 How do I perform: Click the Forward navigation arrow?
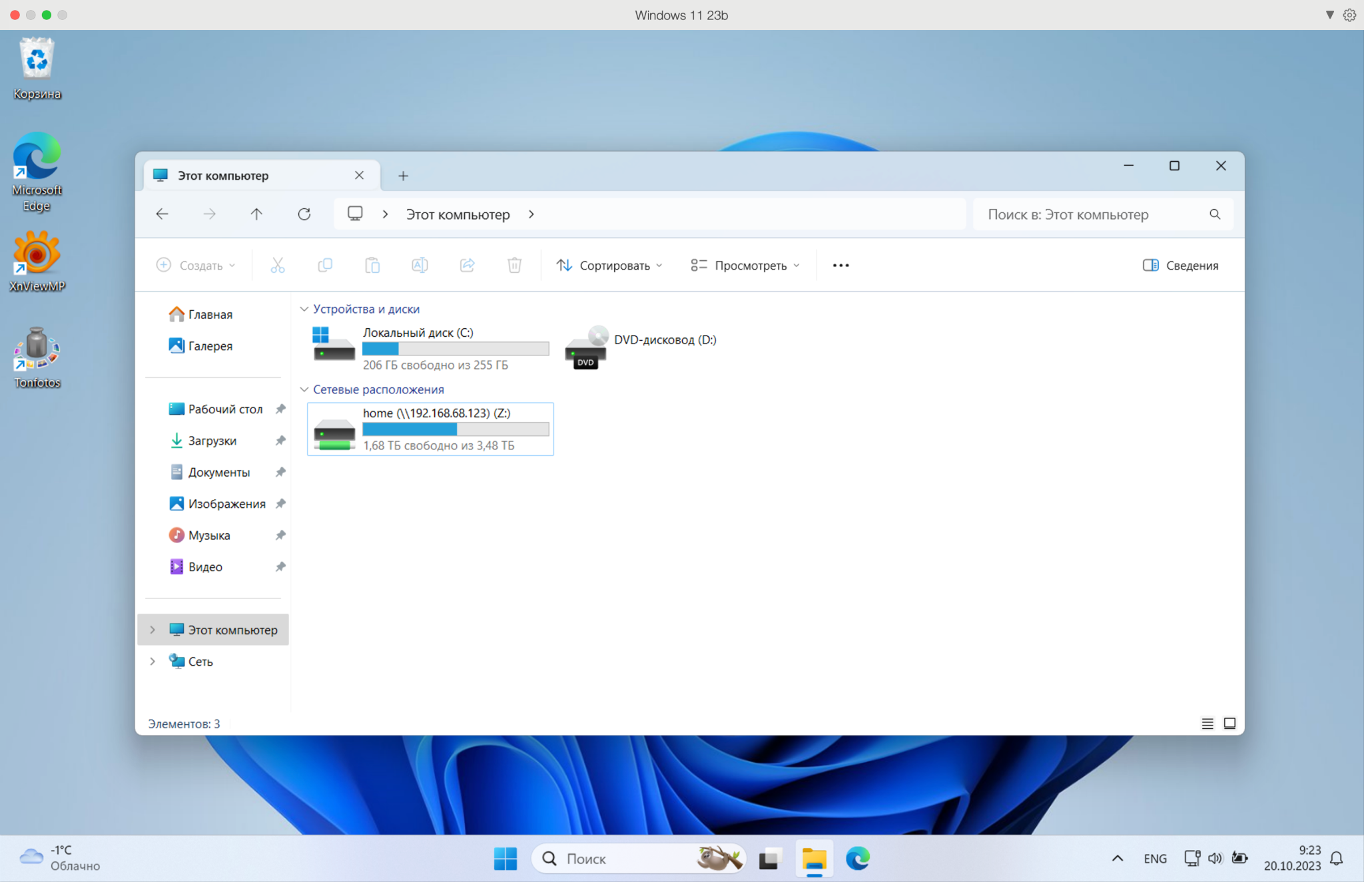coord(209,214)
